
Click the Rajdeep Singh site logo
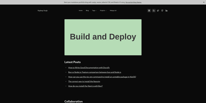43,11
